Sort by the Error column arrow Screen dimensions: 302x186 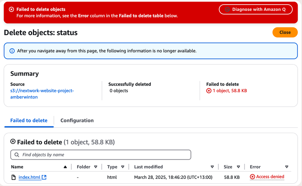click(x=287, y=167)
